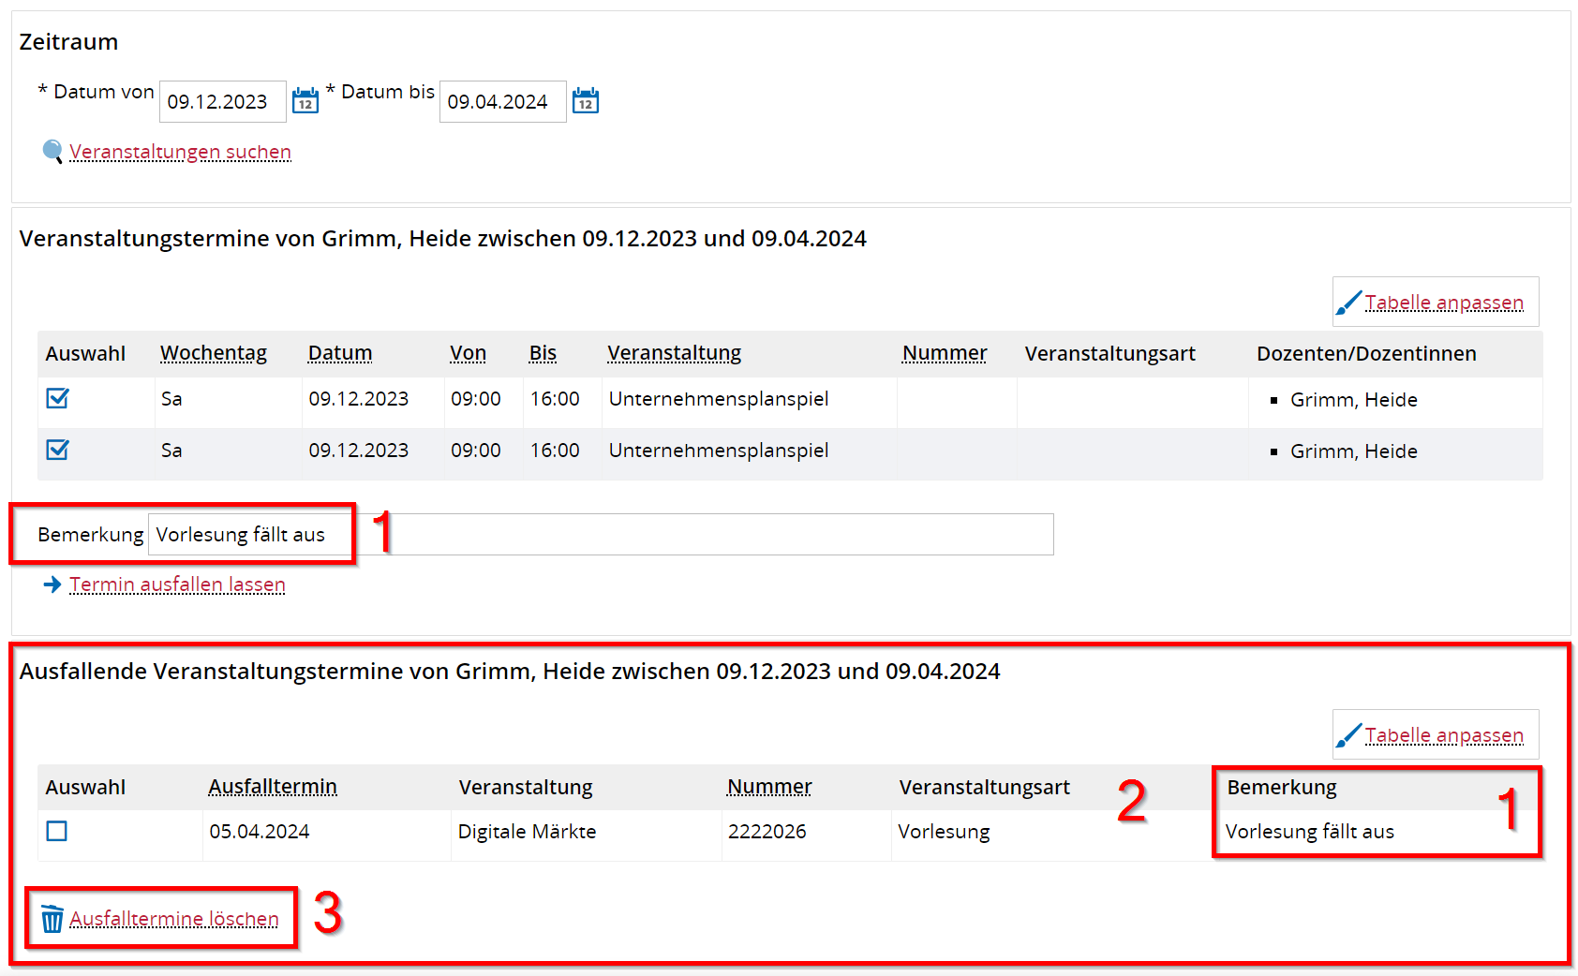The height and width of the screenshot is (976, 1578).
Task: Click the Vorlesung type cell
Action: (944, 832)
